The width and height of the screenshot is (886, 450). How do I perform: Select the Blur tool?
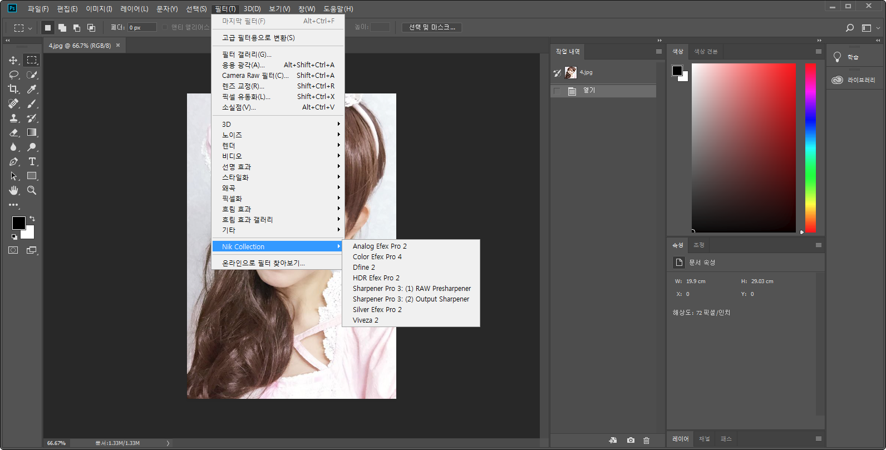pyautogui.click(x=13, y=147)
